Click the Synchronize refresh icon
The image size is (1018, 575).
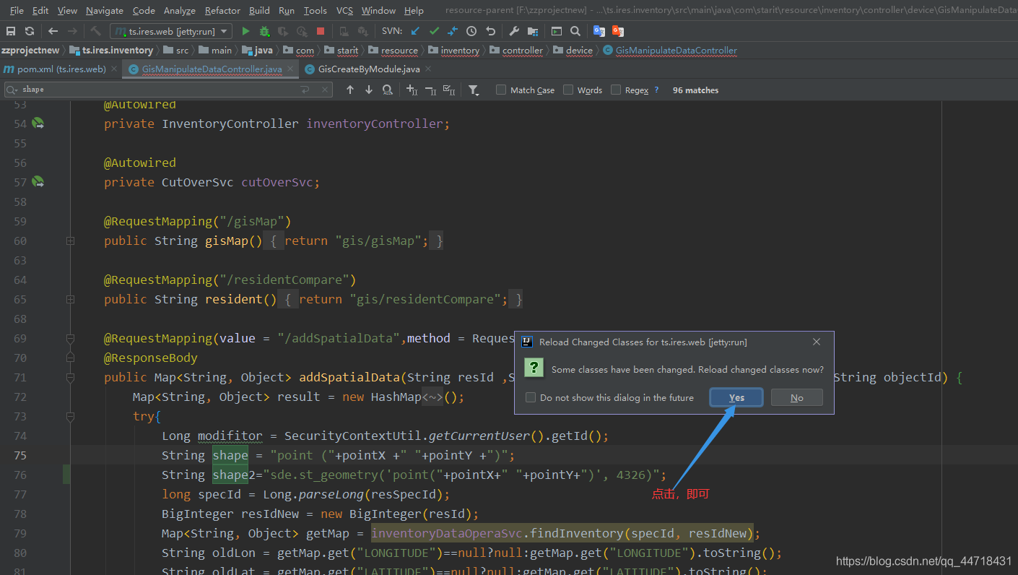pyautogui.click(x=30, y=31)
